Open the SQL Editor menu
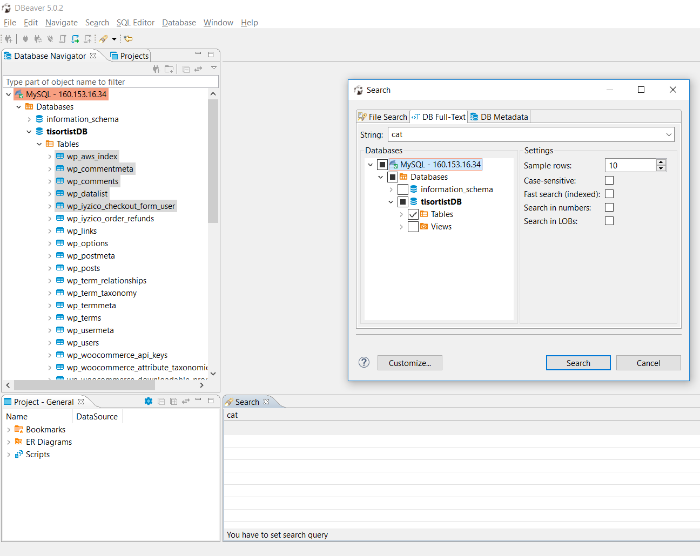 [135, 22]
